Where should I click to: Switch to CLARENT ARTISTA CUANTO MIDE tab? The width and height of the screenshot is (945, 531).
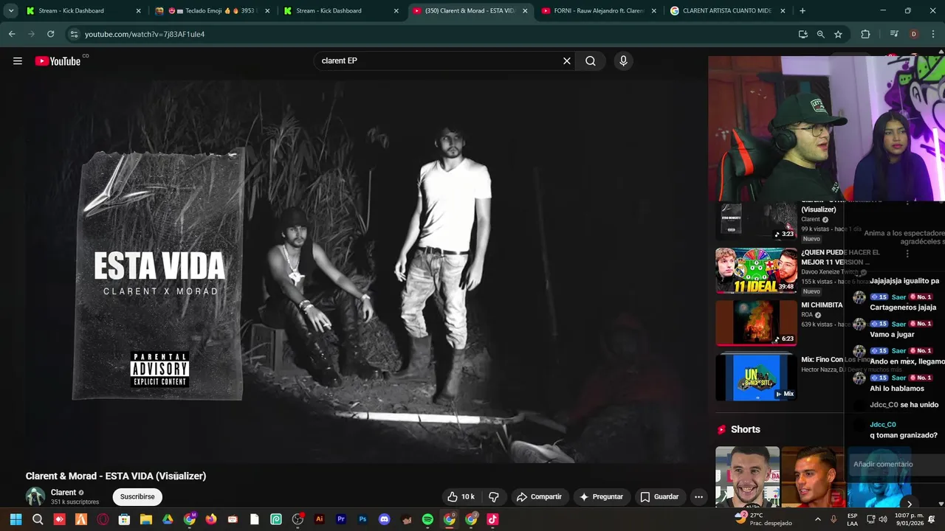(x=727, y=11)
